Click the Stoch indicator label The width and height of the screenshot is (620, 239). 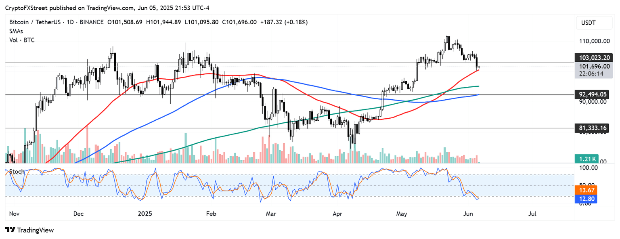(x=17, y=172)
